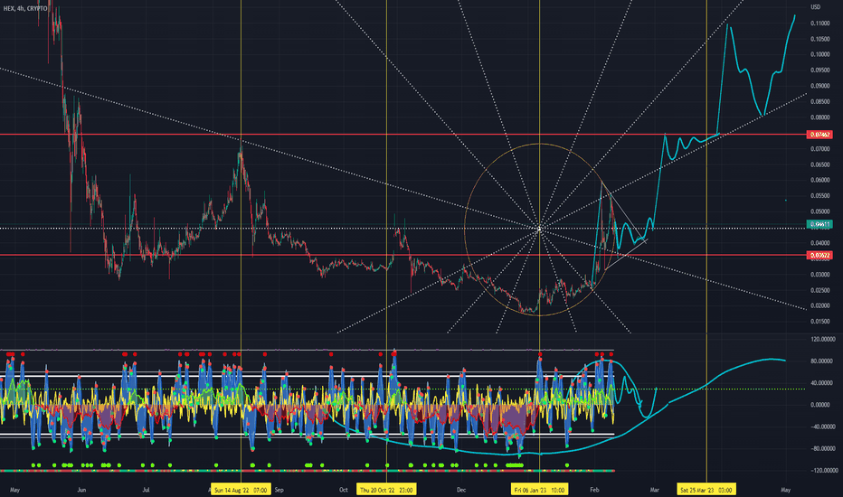Click the 0.07000 price axis value
Viewport: 843px width, 497px height.
(819, 149)
